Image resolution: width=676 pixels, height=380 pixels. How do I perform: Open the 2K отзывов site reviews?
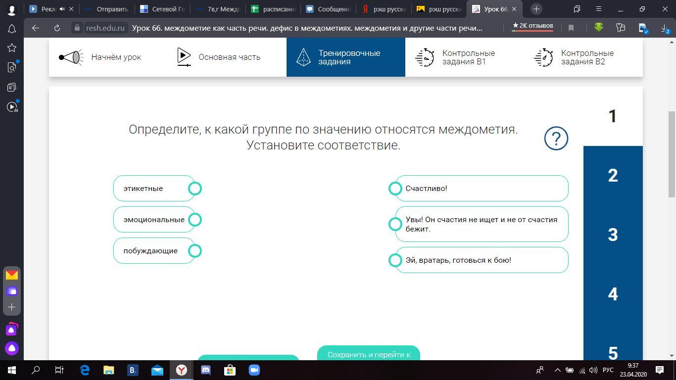(532, 26)
